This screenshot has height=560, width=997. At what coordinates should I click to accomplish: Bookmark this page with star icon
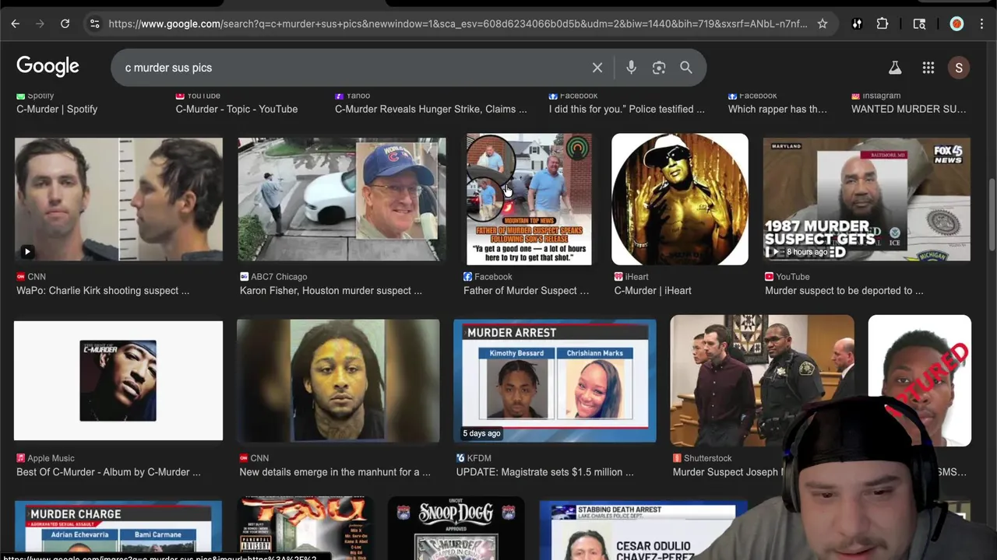point(823,24)
